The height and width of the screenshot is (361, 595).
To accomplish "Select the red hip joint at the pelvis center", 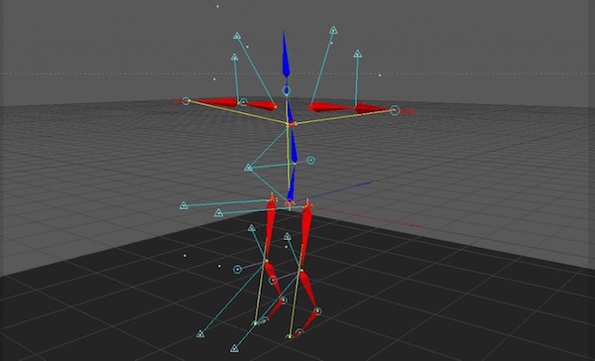I will click(290, 203).
